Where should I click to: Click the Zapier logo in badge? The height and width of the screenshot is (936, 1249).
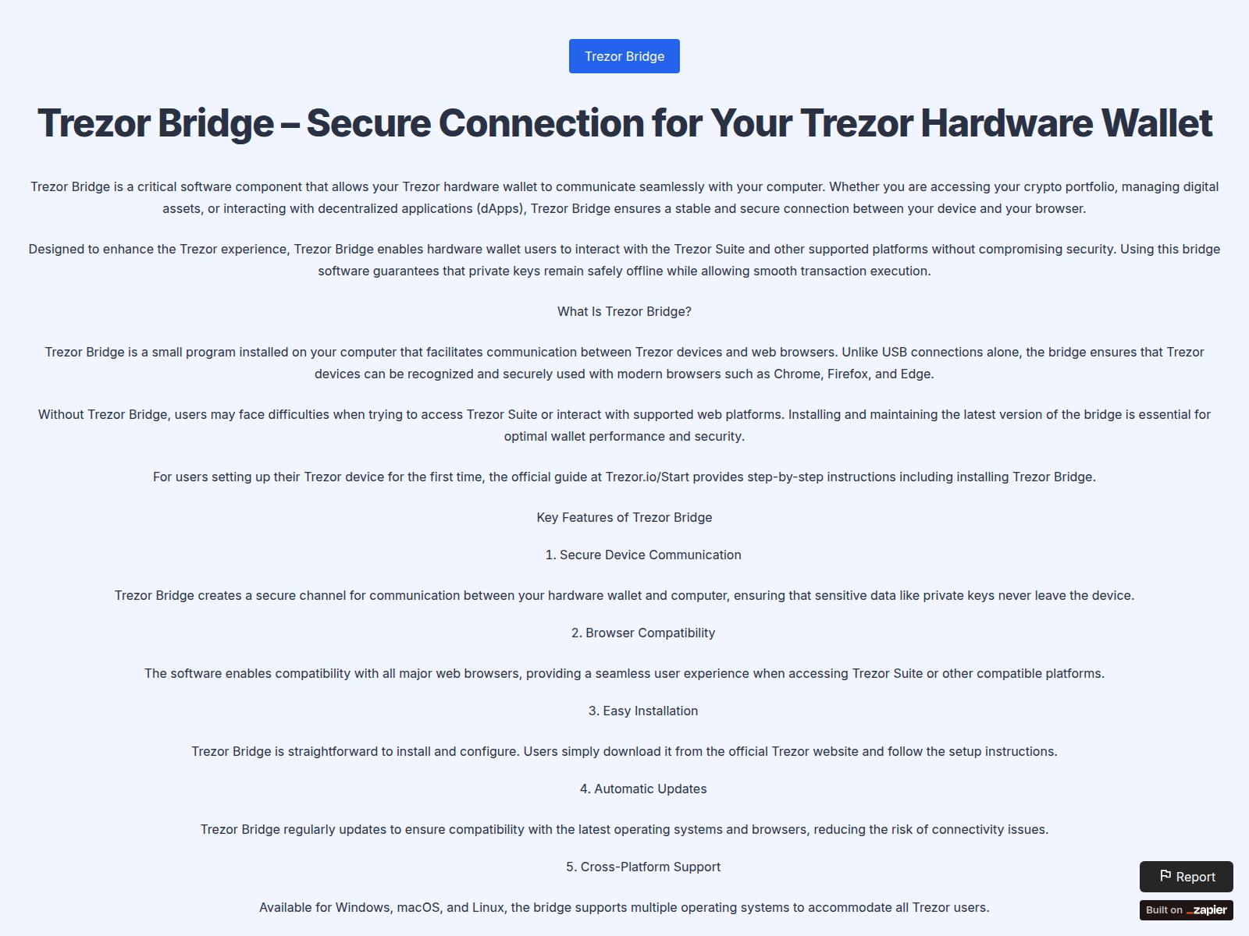[x=1207, y=910]
